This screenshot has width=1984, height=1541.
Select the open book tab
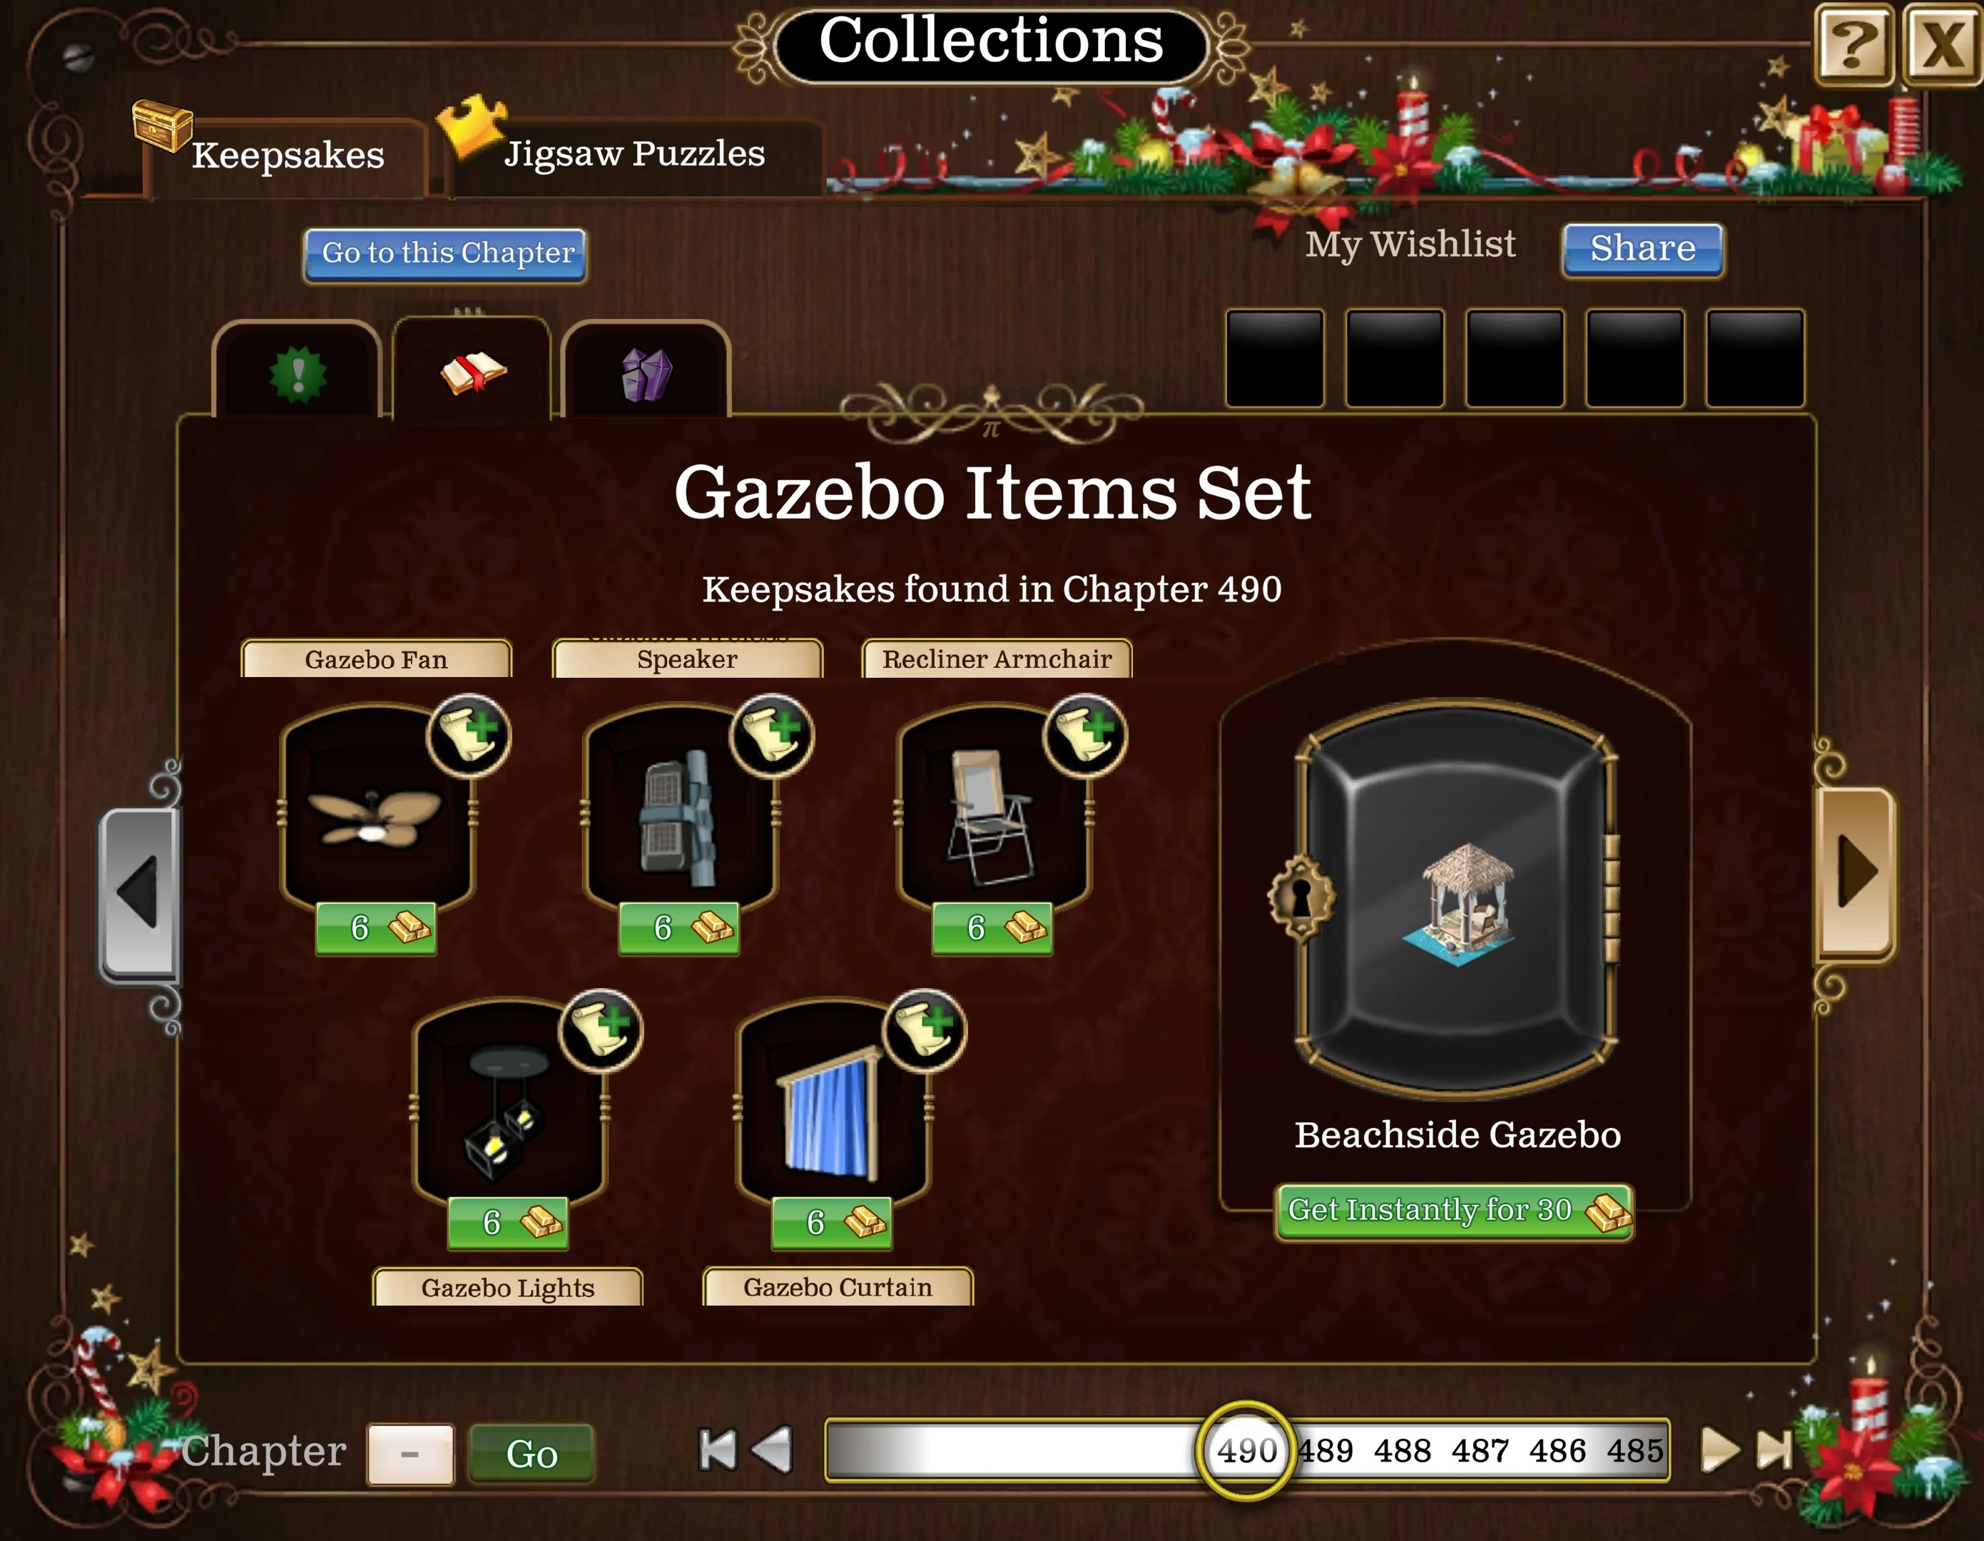pyautogui.click(x=472, y=369)
